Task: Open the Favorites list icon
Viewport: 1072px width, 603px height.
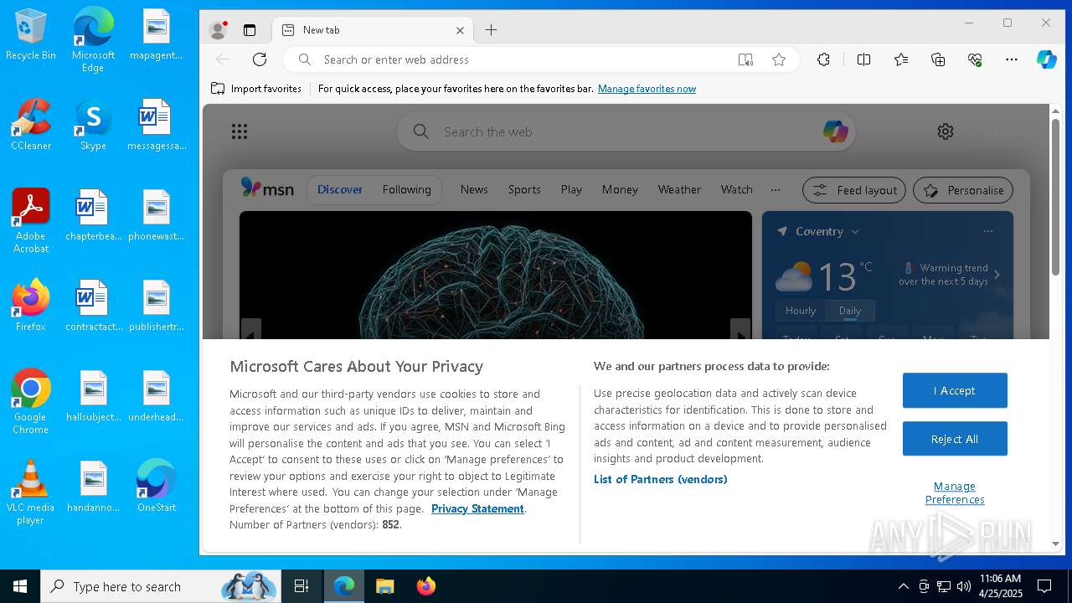Action: tap(901, 59)
